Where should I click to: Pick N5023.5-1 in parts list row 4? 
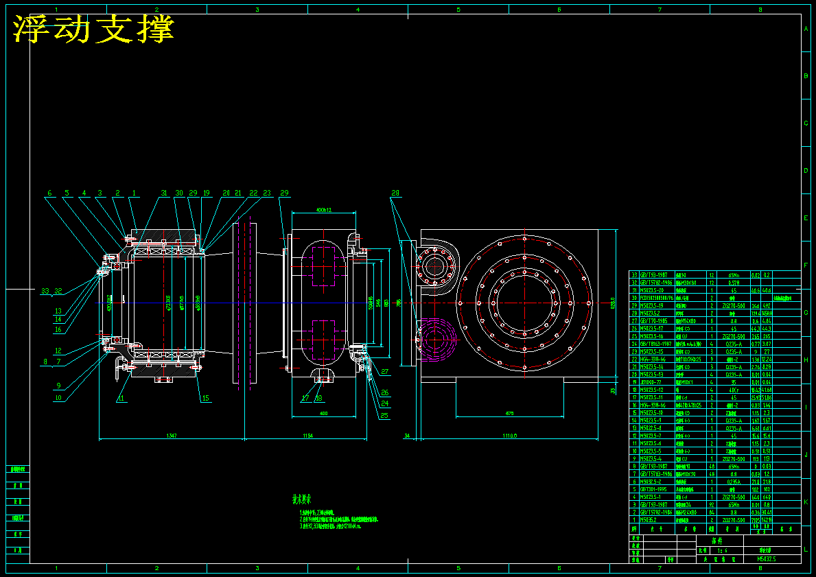pyautogui.click(x=649, y=497)
